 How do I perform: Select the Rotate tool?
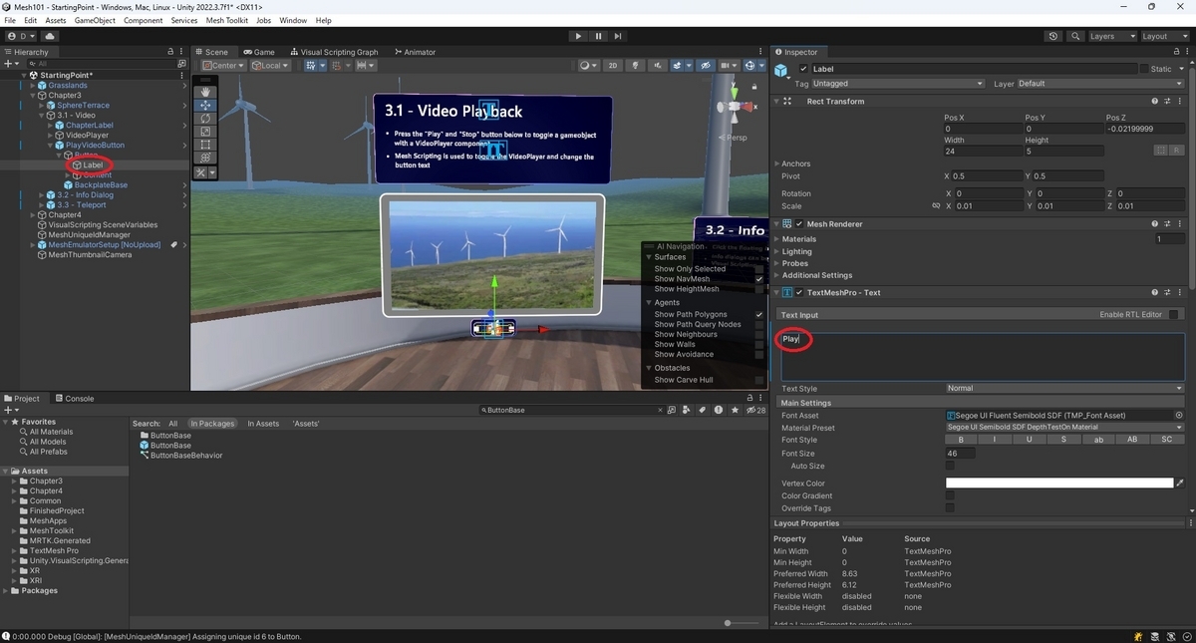205,118
